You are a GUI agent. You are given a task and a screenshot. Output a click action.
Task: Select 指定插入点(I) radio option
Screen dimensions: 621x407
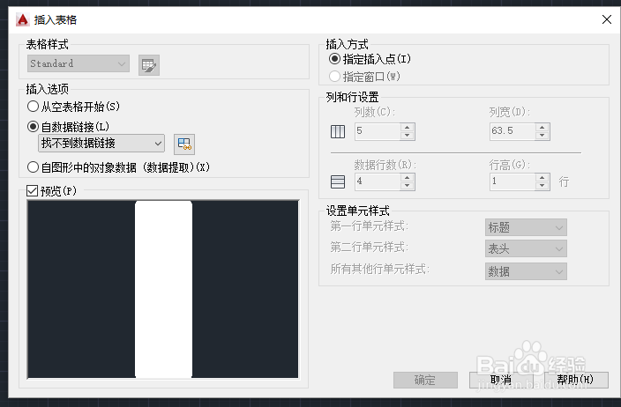tap(370, 59)
